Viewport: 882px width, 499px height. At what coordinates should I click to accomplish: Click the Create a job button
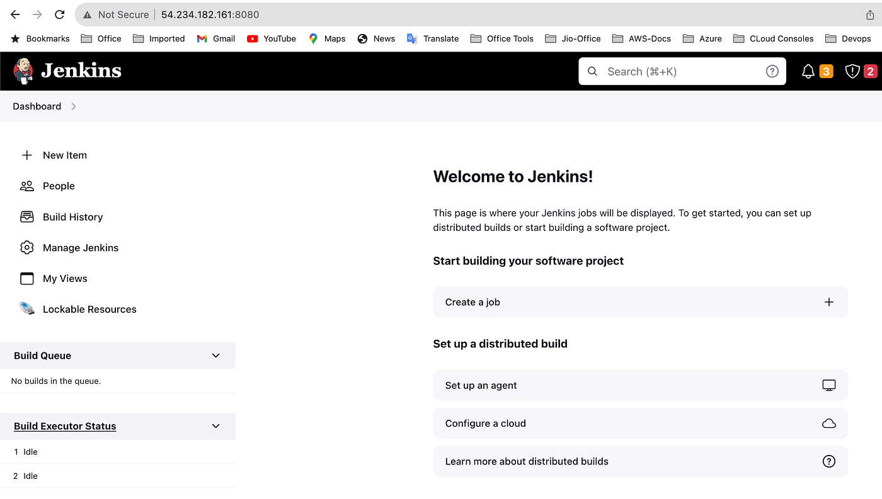tap(640, 302)
